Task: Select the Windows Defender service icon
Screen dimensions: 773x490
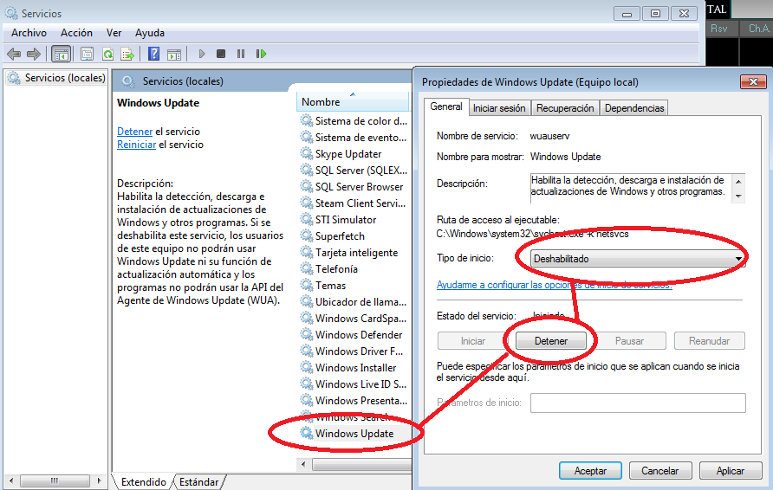Action: point(307,334)
